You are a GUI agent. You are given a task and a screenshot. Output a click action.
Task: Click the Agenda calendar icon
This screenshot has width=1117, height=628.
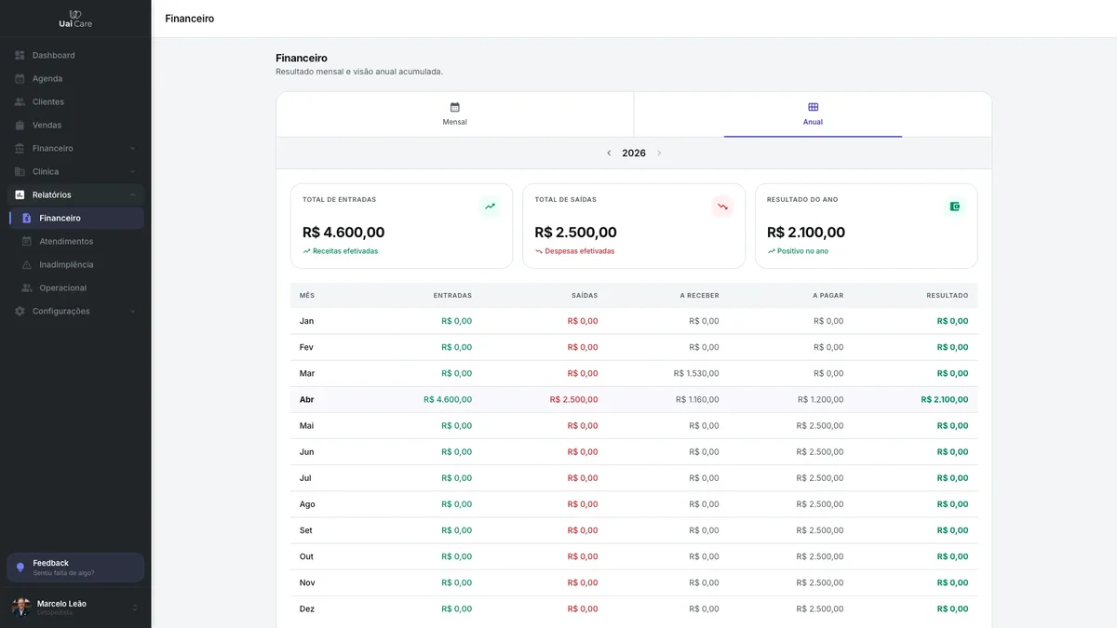click(20, 79)
